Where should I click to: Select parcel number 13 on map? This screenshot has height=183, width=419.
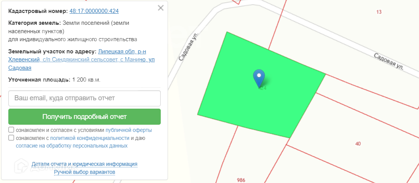(x=379, y=12)
